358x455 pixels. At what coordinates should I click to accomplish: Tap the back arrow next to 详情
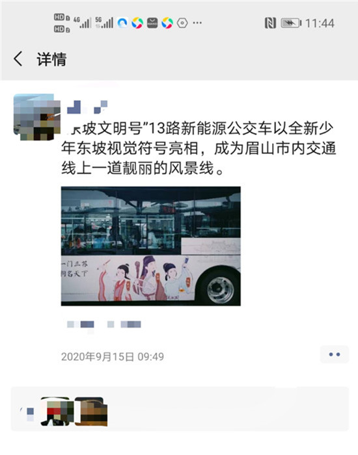coord(18,59)
